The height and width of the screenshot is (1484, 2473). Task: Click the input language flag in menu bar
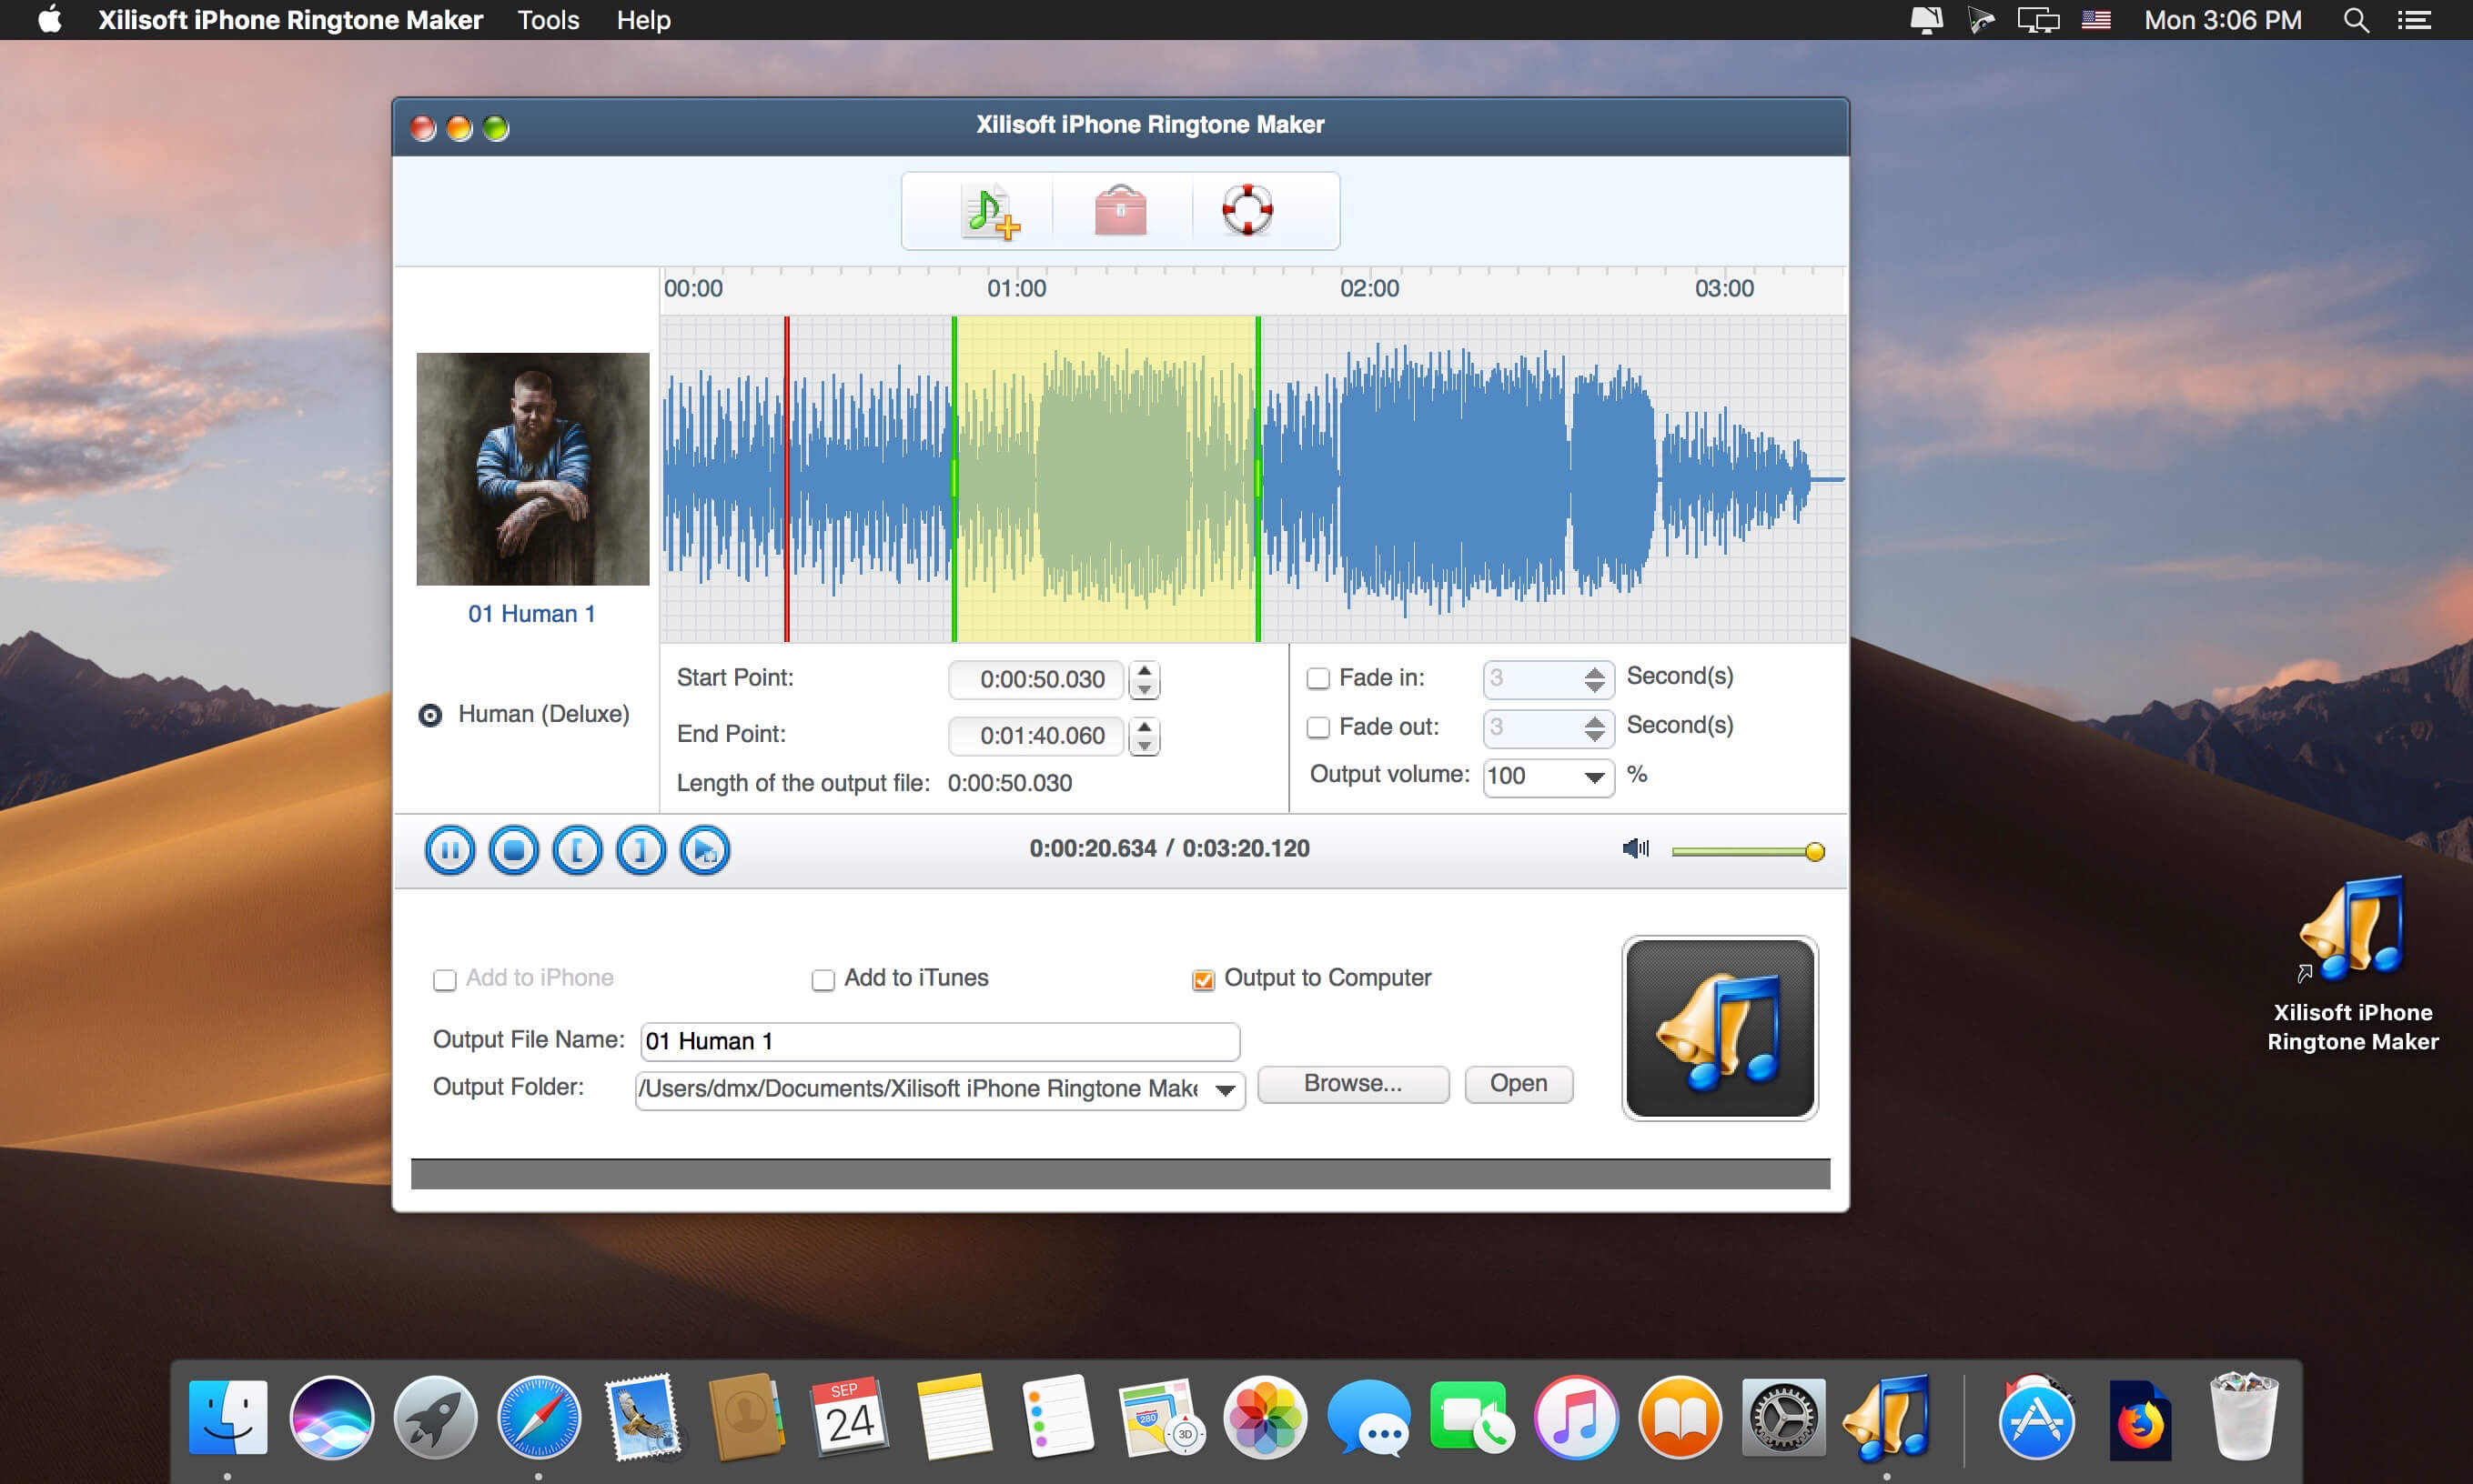click(x=2095, y=20)
